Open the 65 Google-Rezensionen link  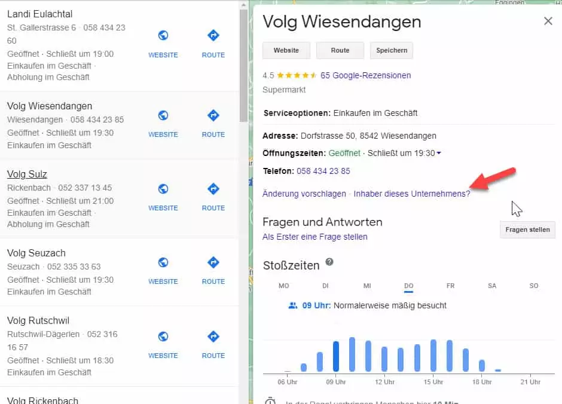[x=365, y=75]
